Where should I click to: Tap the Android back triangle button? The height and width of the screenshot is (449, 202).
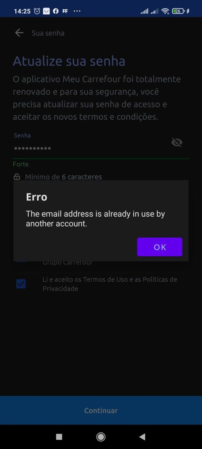click(x=142, y=437)
